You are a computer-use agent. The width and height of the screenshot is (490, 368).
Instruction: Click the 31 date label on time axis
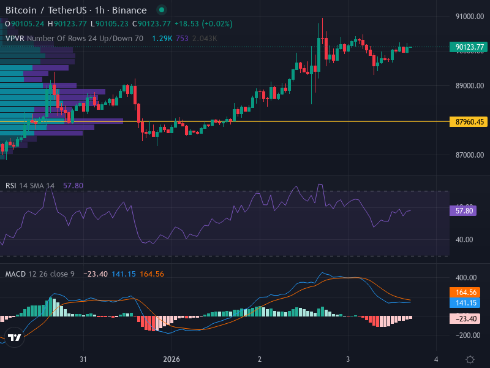click(x=84, y=359)
